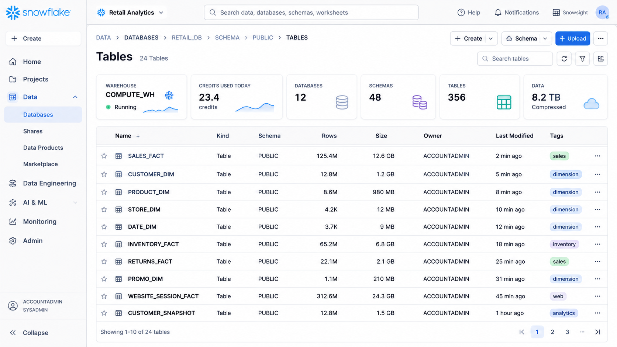
Task: Collapse the sidebar
Action: pos(29,333)
